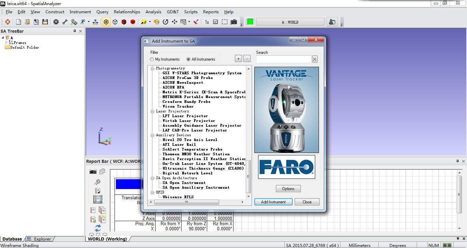Viewport: 467px width, 248px height.
Task: Click inside the Search input field
Action: pyautogui.click(x=284, y=59)
